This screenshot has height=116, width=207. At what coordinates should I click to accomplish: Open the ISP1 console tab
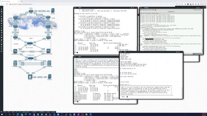(x=9, y=112)
